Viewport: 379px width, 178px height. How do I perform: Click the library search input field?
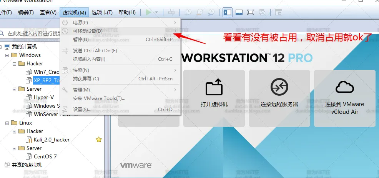33,33
